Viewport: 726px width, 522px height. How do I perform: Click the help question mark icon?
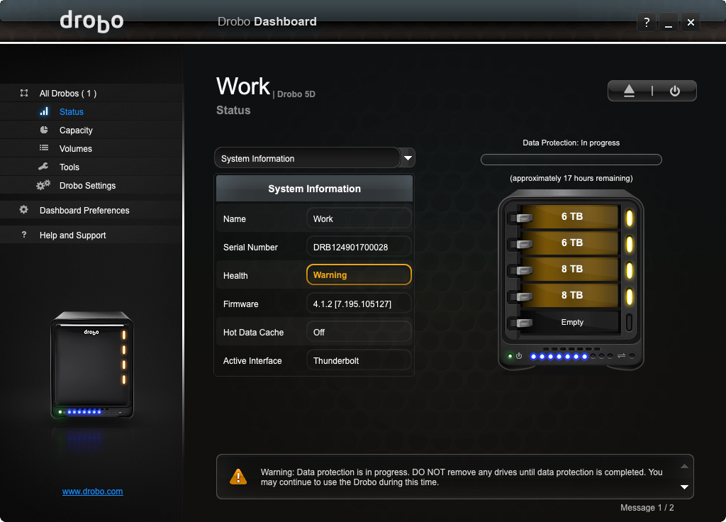coord(646,23)
